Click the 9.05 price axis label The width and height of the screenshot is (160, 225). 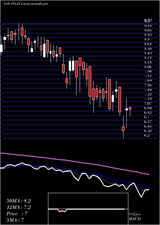148,30
